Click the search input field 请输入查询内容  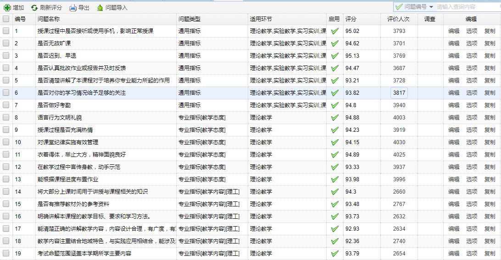tap(466, 7)
